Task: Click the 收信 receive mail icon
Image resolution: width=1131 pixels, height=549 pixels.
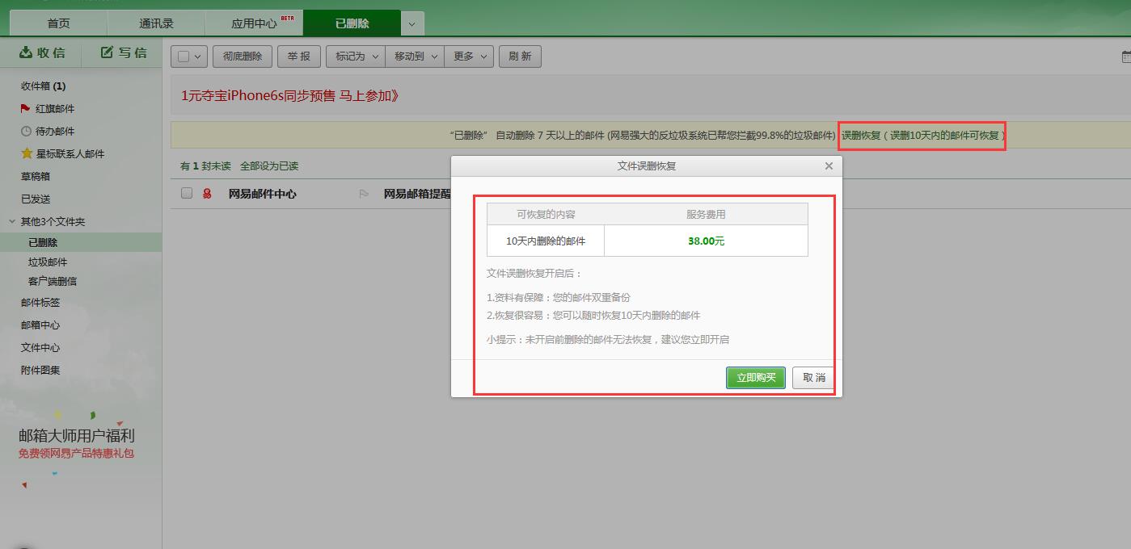Action: (x=25, y=52)
